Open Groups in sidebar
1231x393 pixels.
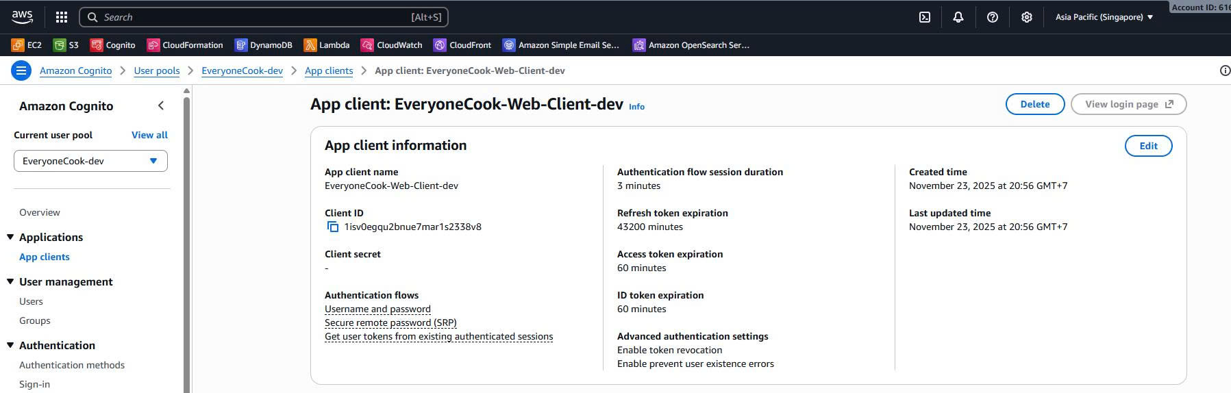click(x=35, y=320)
